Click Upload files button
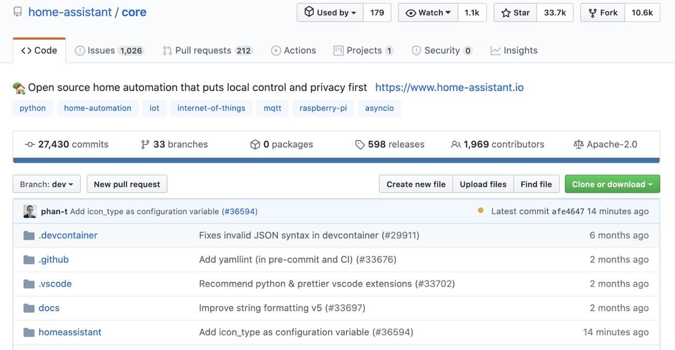675x350 pixels. click(x=483, y=184)
